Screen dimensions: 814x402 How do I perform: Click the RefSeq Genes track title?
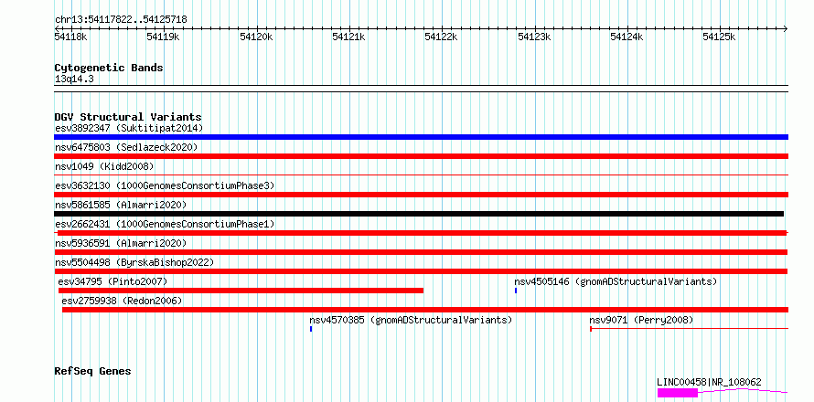click(x=92, y=372)
